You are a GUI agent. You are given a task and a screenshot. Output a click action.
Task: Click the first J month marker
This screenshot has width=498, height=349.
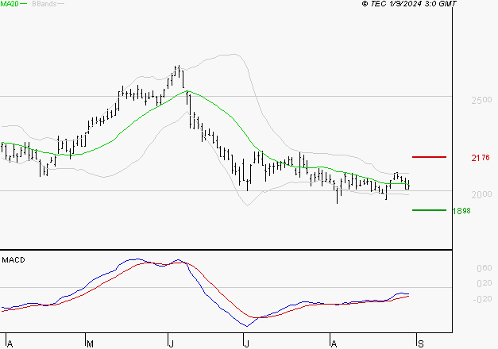click(171, 344)
